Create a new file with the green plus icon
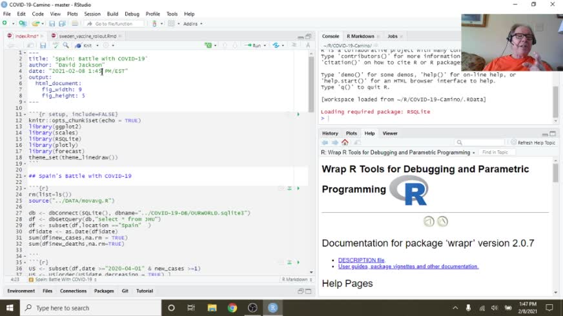Image resolution: width=563 pixels, height=316 pixels. point(5,24)
